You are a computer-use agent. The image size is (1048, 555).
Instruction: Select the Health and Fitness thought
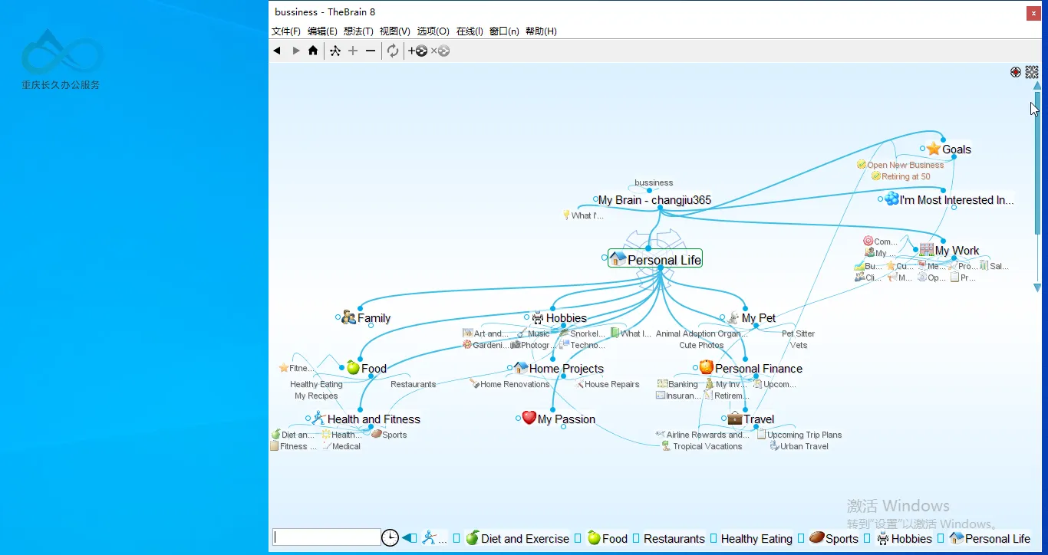tap(366, 419)
